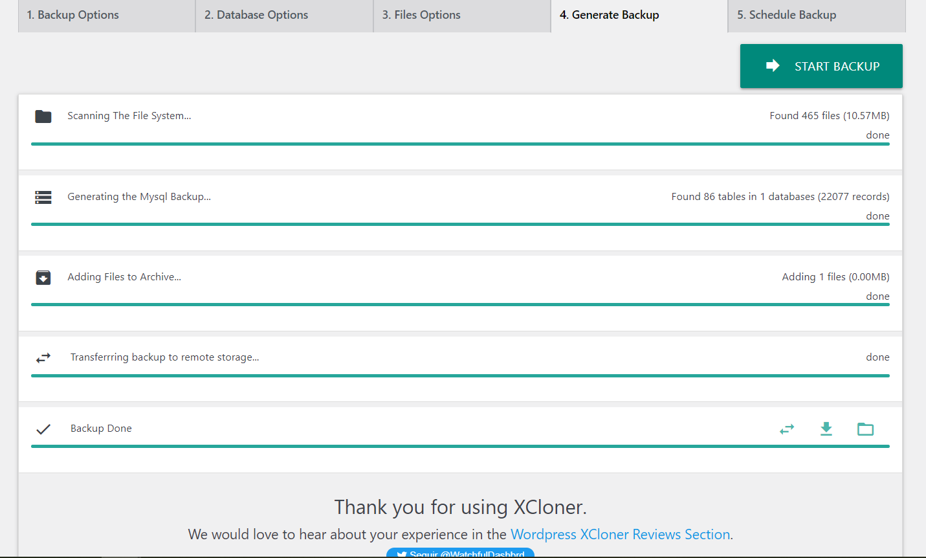Click the archive icon beside Adding Files to Archive
Screen dimensions: 926x558
point(43,278)
